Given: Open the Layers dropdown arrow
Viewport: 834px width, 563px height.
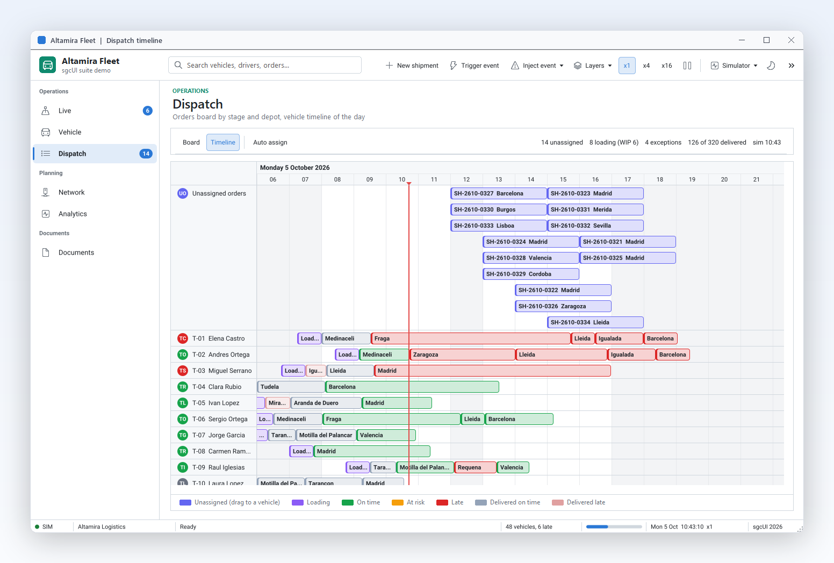Looking at the screenshot, I should tap(610, 66).
